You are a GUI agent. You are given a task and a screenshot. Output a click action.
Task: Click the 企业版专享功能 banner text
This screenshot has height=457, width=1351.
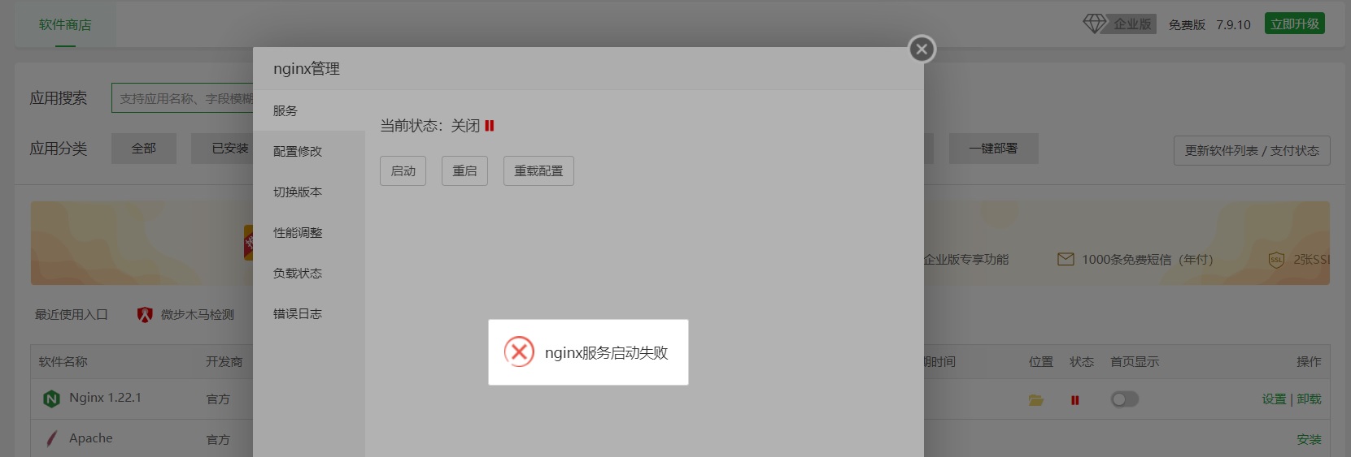pyautogui.click(x=966, y=260)
